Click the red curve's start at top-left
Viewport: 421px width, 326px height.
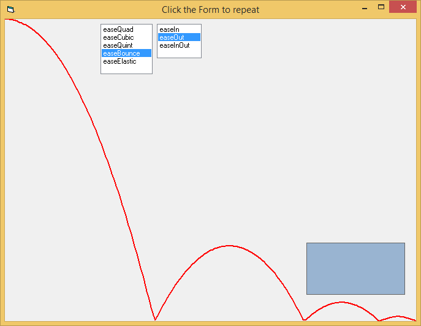[7, 20]
